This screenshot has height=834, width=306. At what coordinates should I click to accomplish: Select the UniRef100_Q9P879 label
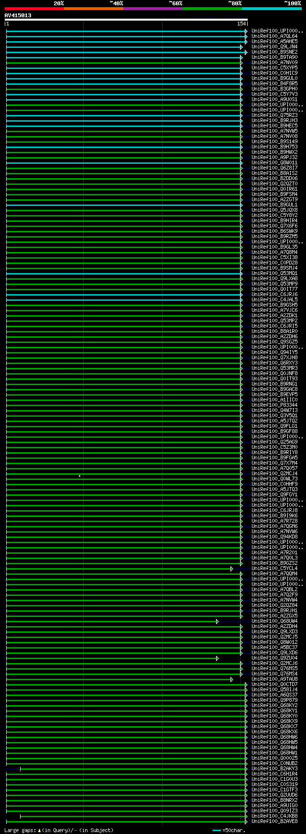click(274, 700)
